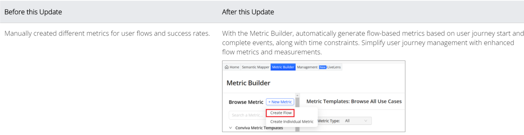Image resolution: width=524 pixels, height=135 pixels.
Task: Click the + New Metric button
Action: pyautogui.click(x=280, y=102)
